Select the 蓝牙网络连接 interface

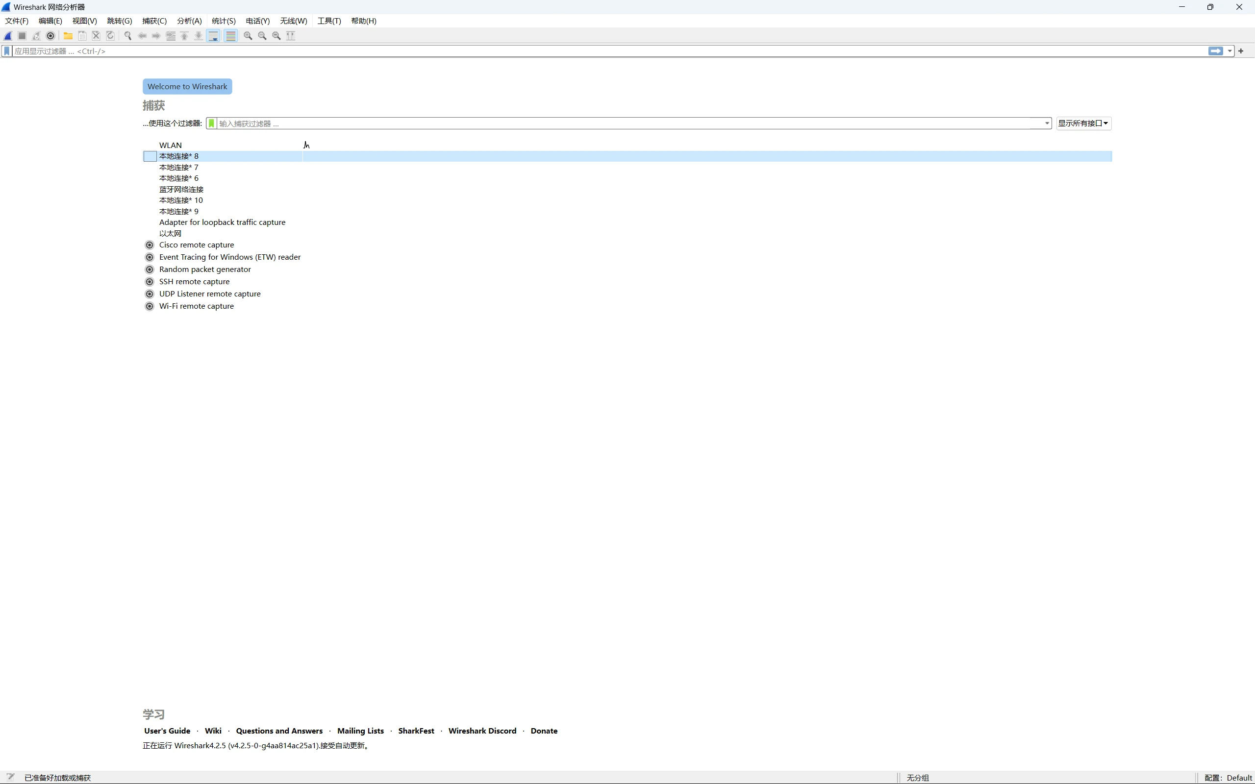coord(627,189)
